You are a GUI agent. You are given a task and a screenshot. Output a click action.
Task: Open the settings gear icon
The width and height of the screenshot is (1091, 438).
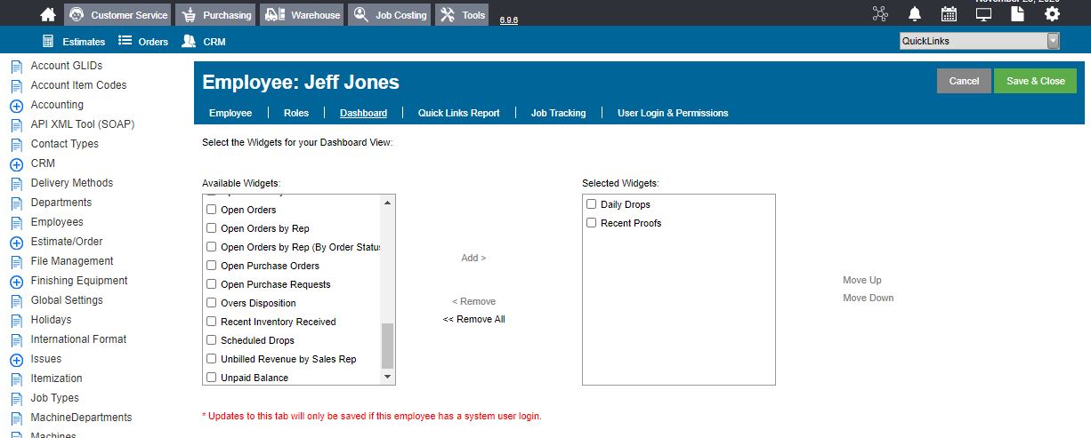tap(1052, 14)
